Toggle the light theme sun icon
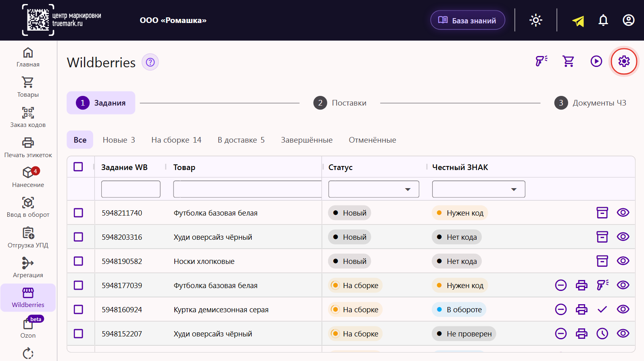The width and height of the screenshot is (644, 361). 536,20
